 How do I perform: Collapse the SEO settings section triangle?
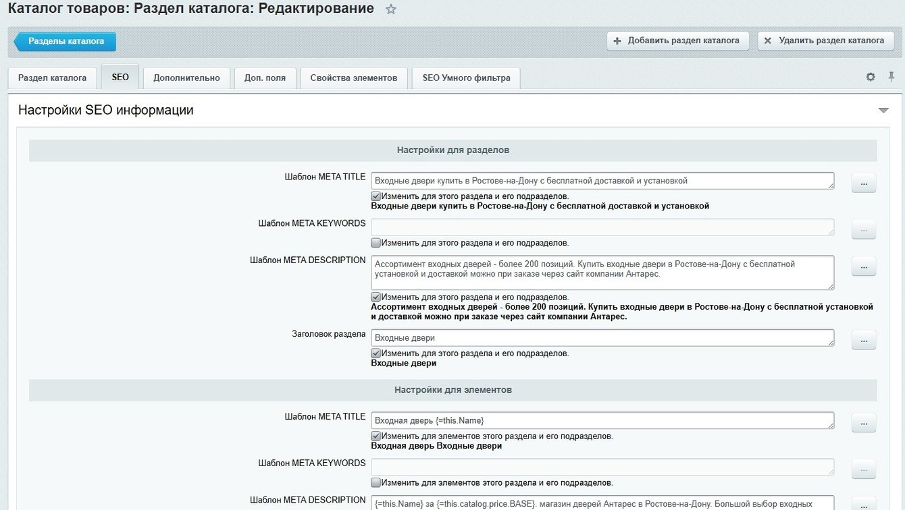(x=883, y=110)
